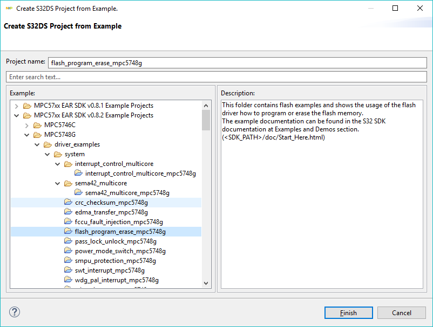
Task: Click the sema42_multicore folder icon
Action: coord(68,183)
